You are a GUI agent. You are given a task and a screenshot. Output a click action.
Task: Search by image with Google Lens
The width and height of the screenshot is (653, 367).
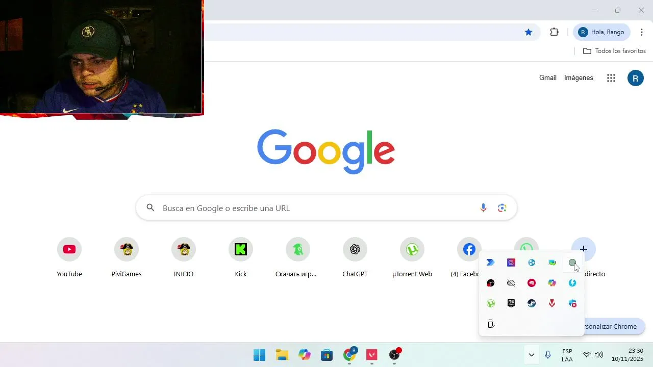pyautogui.click(x=502, y=208)
